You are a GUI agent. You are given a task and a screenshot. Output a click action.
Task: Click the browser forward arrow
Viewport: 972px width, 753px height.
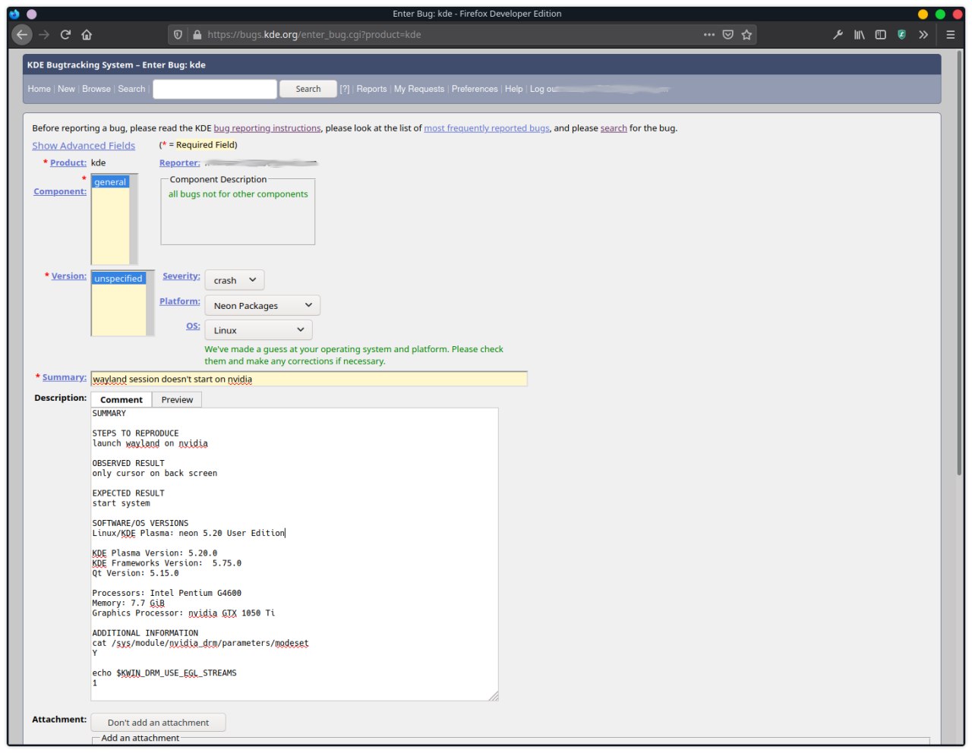pyautogui.click(x=44, y=34)
